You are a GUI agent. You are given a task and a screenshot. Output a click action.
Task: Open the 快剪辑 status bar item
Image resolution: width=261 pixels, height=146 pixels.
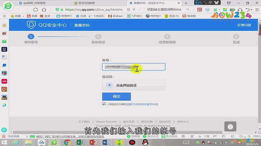(133, 136)
